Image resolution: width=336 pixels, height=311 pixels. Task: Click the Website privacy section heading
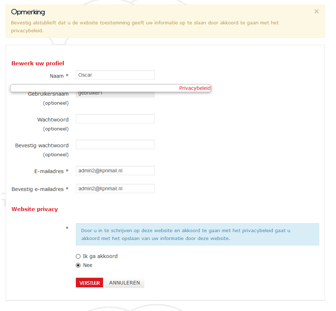click(35, 209)
